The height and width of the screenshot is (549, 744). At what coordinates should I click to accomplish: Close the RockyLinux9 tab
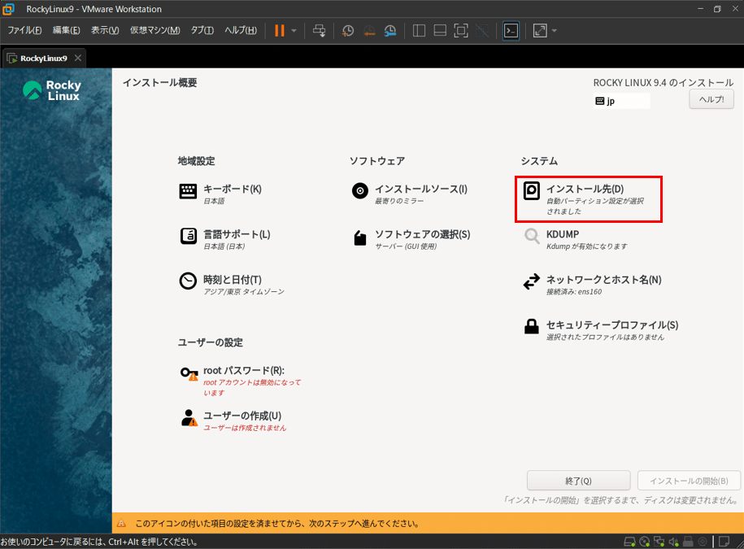point(78,58)
